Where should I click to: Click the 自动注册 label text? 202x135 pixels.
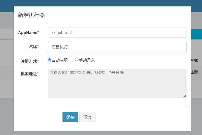coord(60,60)
